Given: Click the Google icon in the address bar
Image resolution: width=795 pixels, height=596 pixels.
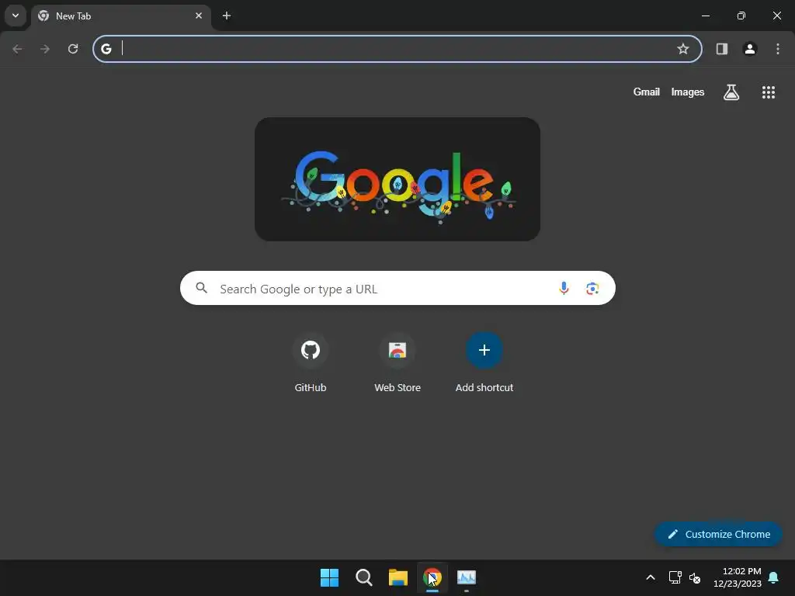Looking at the screenshot, I should pyautogui.click(x=106, y=49).
